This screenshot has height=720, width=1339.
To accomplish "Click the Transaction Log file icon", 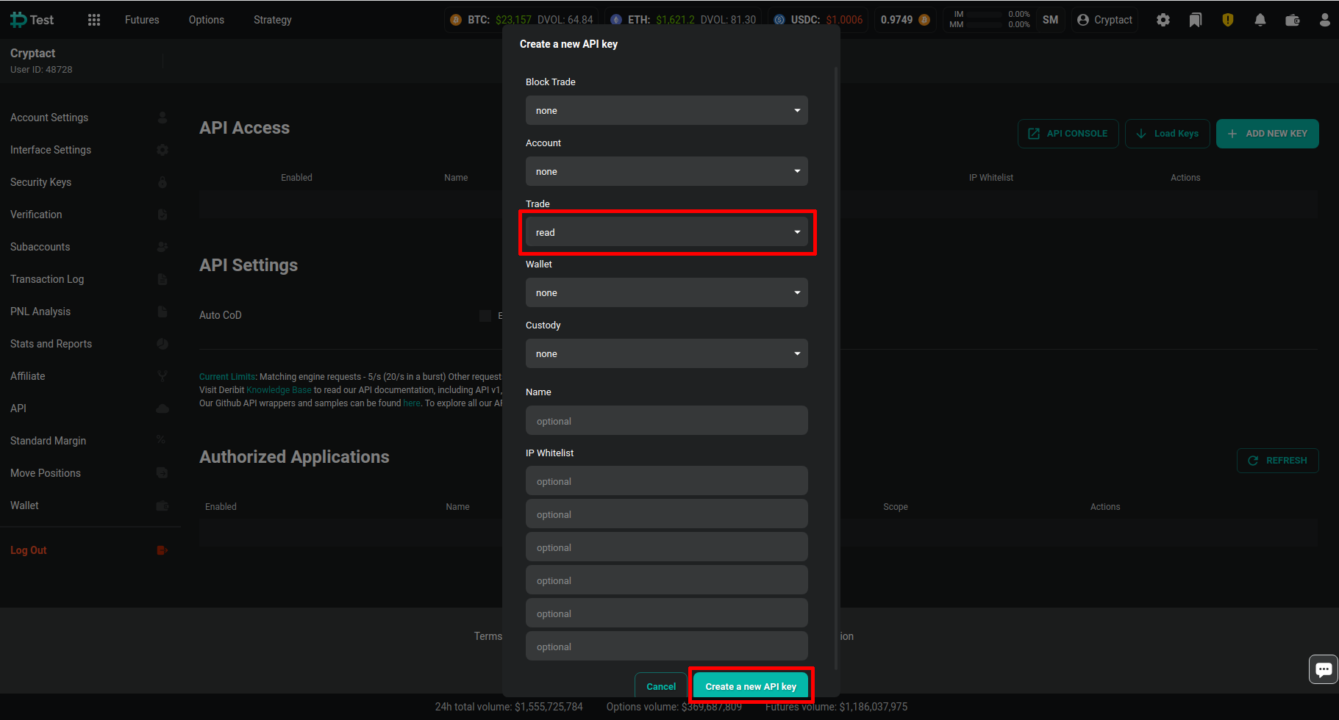I will coord(163,279).
